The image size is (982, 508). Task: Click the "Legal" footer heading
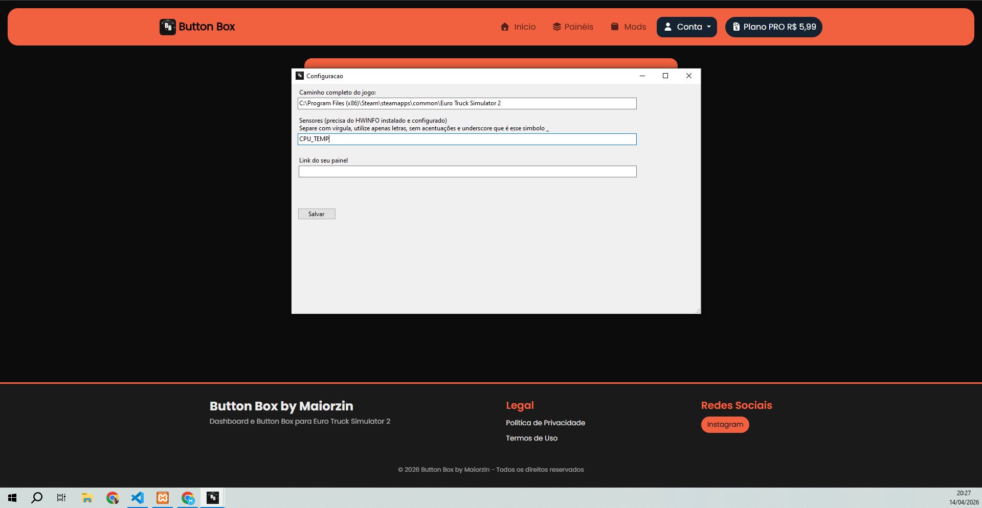tap(520, 405)
